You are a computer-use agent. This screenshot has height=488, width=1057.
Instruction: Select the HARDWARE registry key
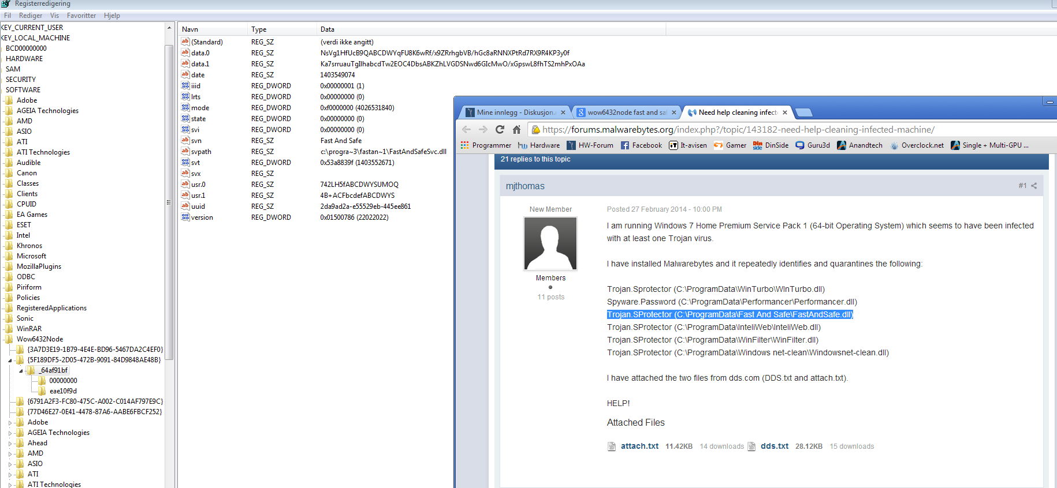point(24,59)
